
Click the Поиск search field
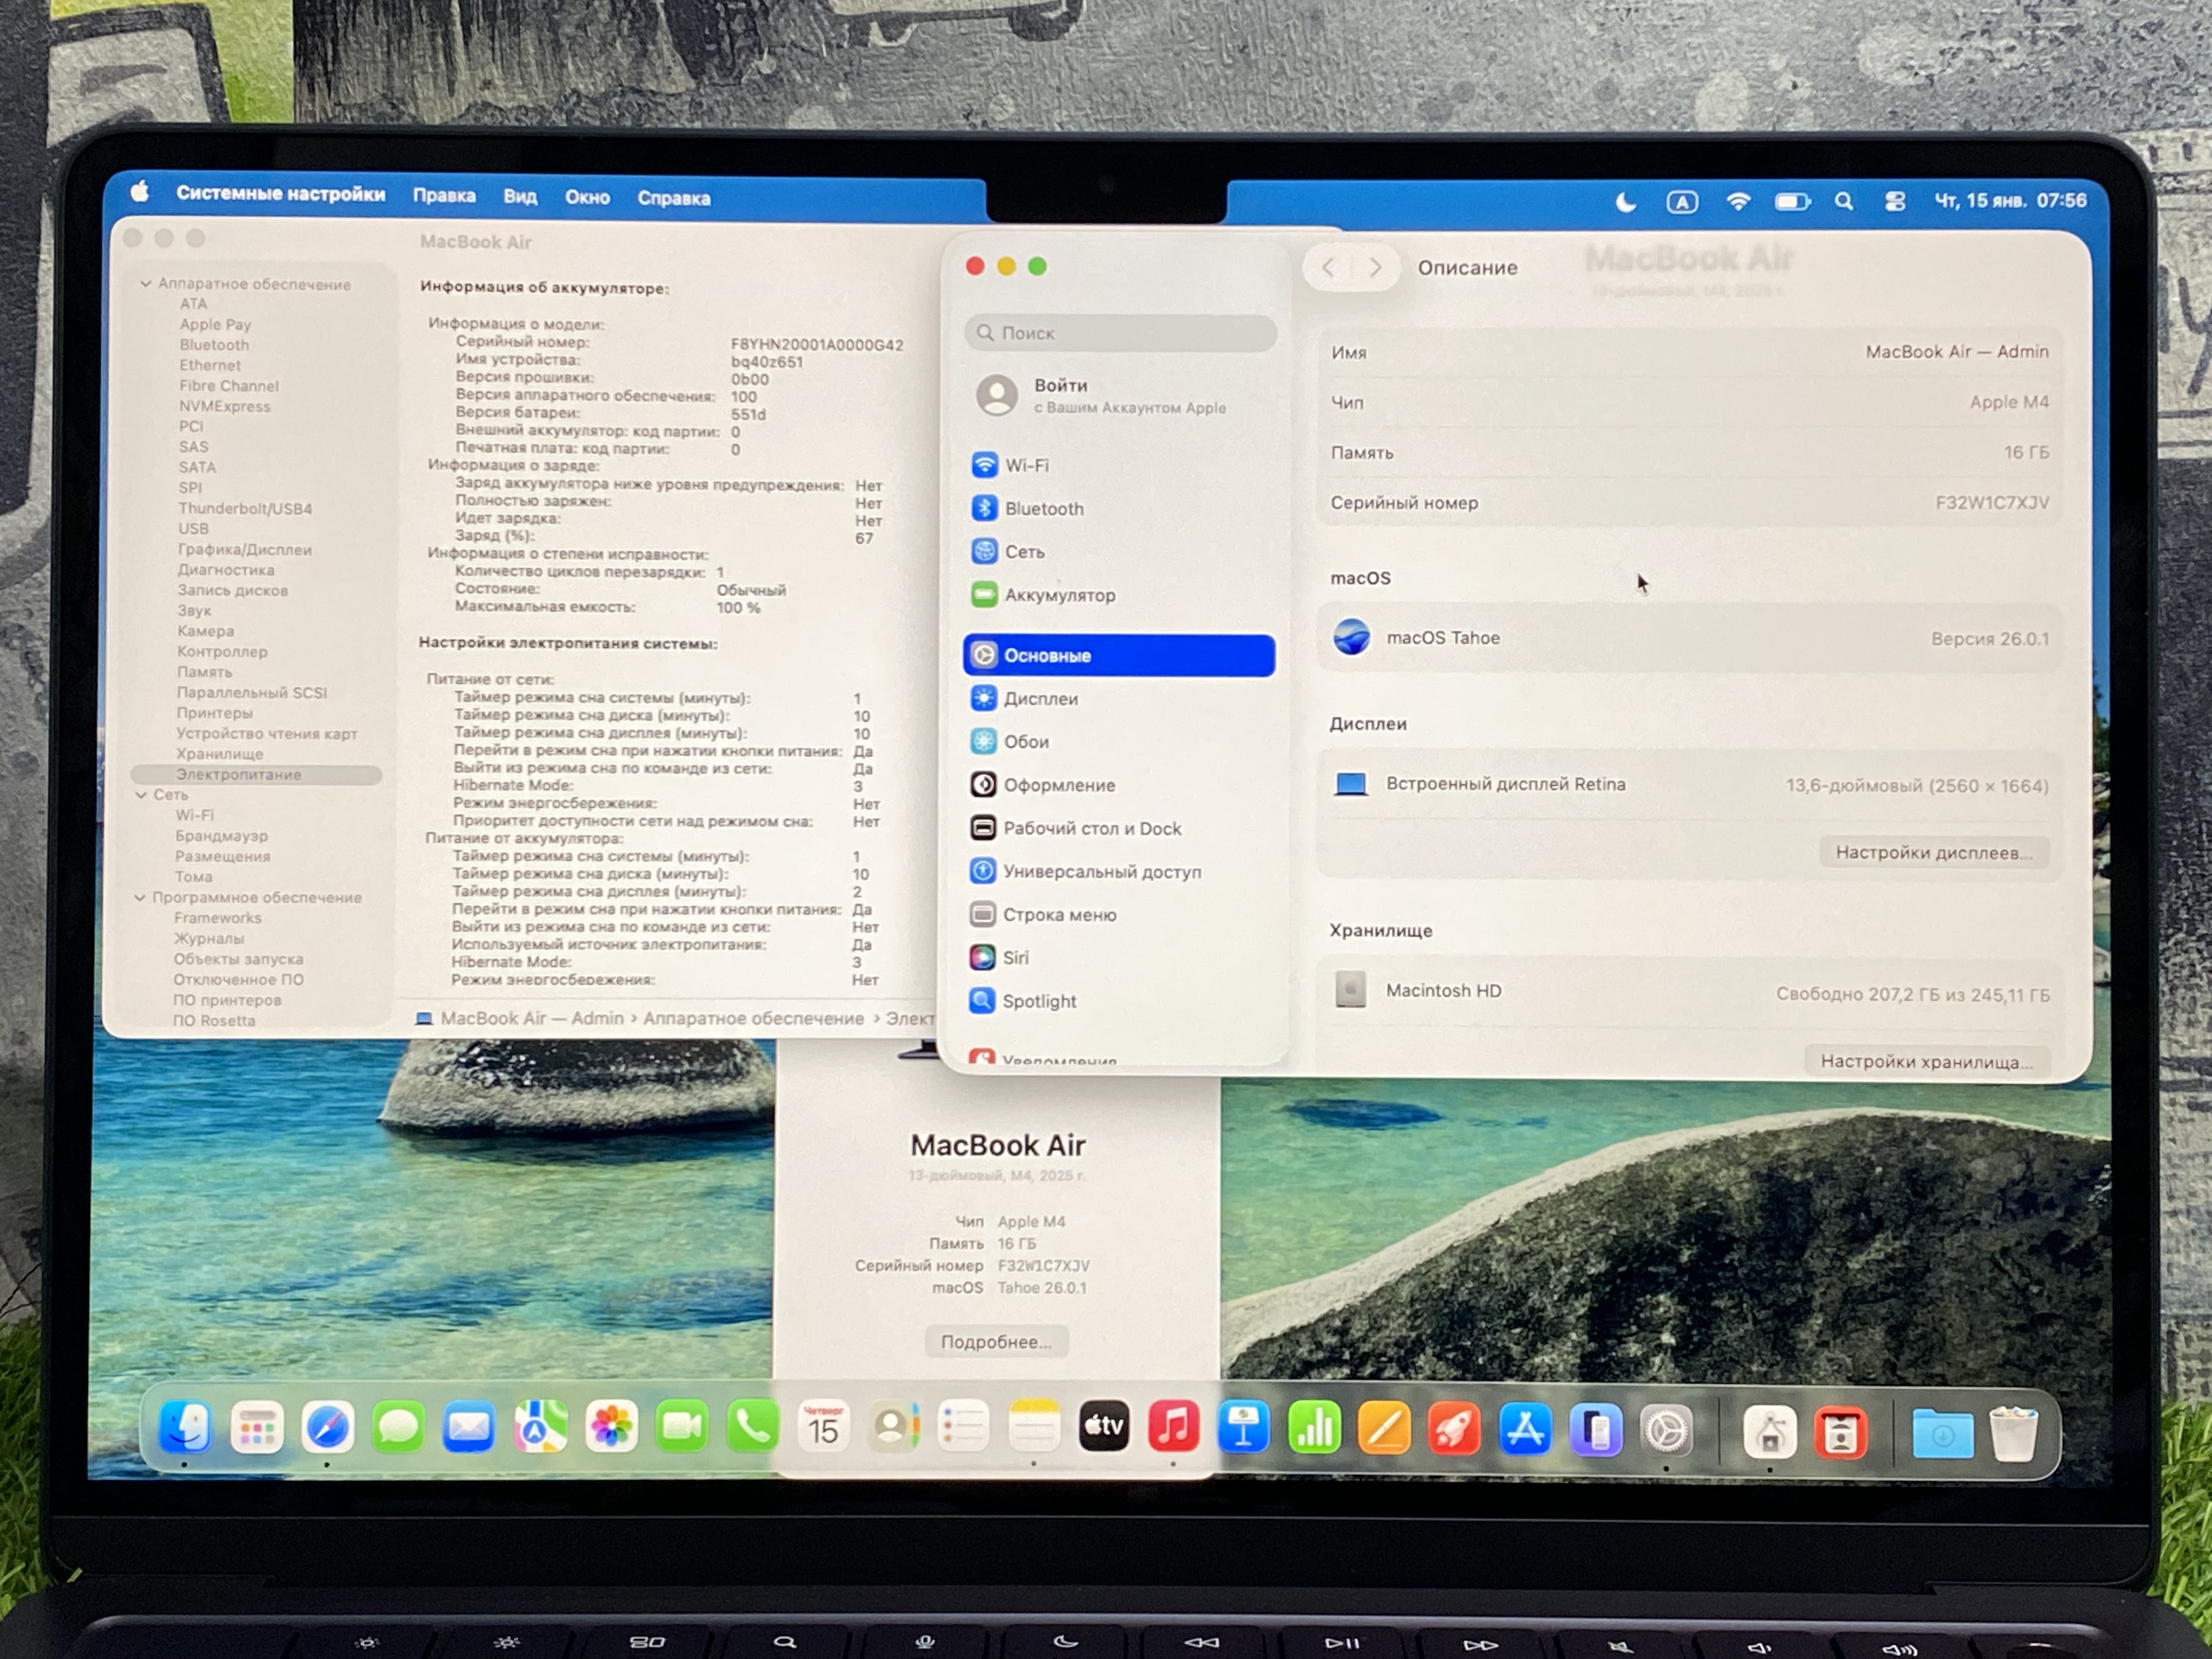point(1120,333)
